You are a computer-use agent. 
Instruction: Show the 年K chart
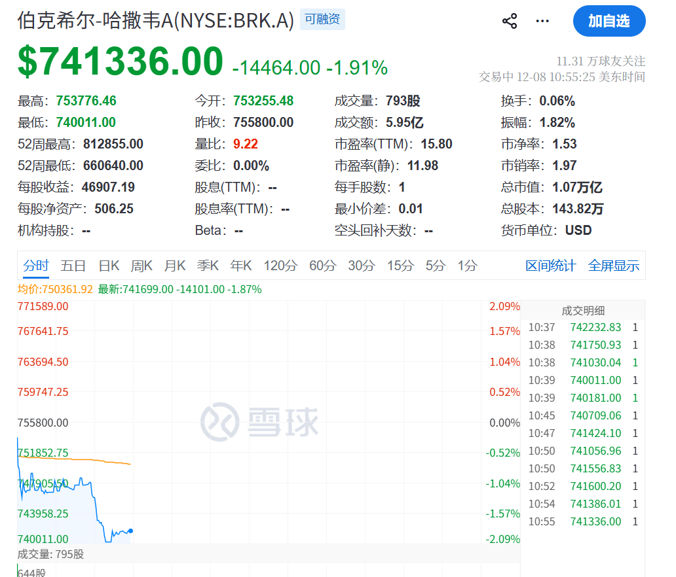coord(241,266)
